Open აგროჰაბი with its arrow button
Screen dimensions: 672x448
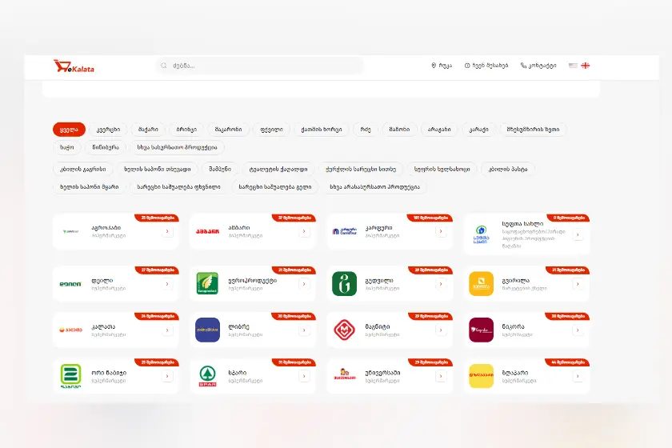[x=167, y=231]
